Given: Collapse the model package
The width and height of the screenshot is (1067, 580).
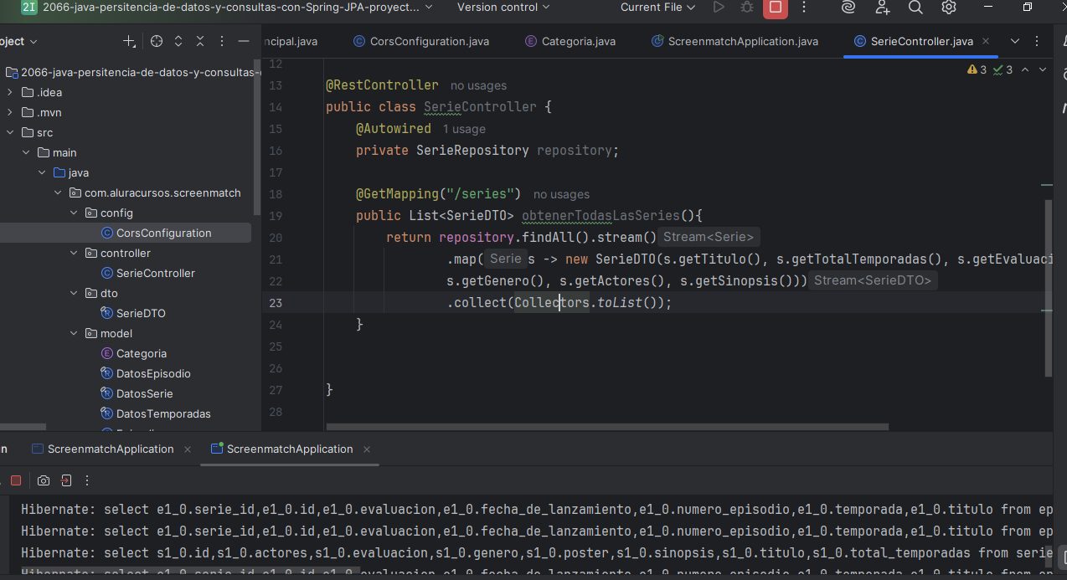Looking at the screenshot, I should pos(74,333).
